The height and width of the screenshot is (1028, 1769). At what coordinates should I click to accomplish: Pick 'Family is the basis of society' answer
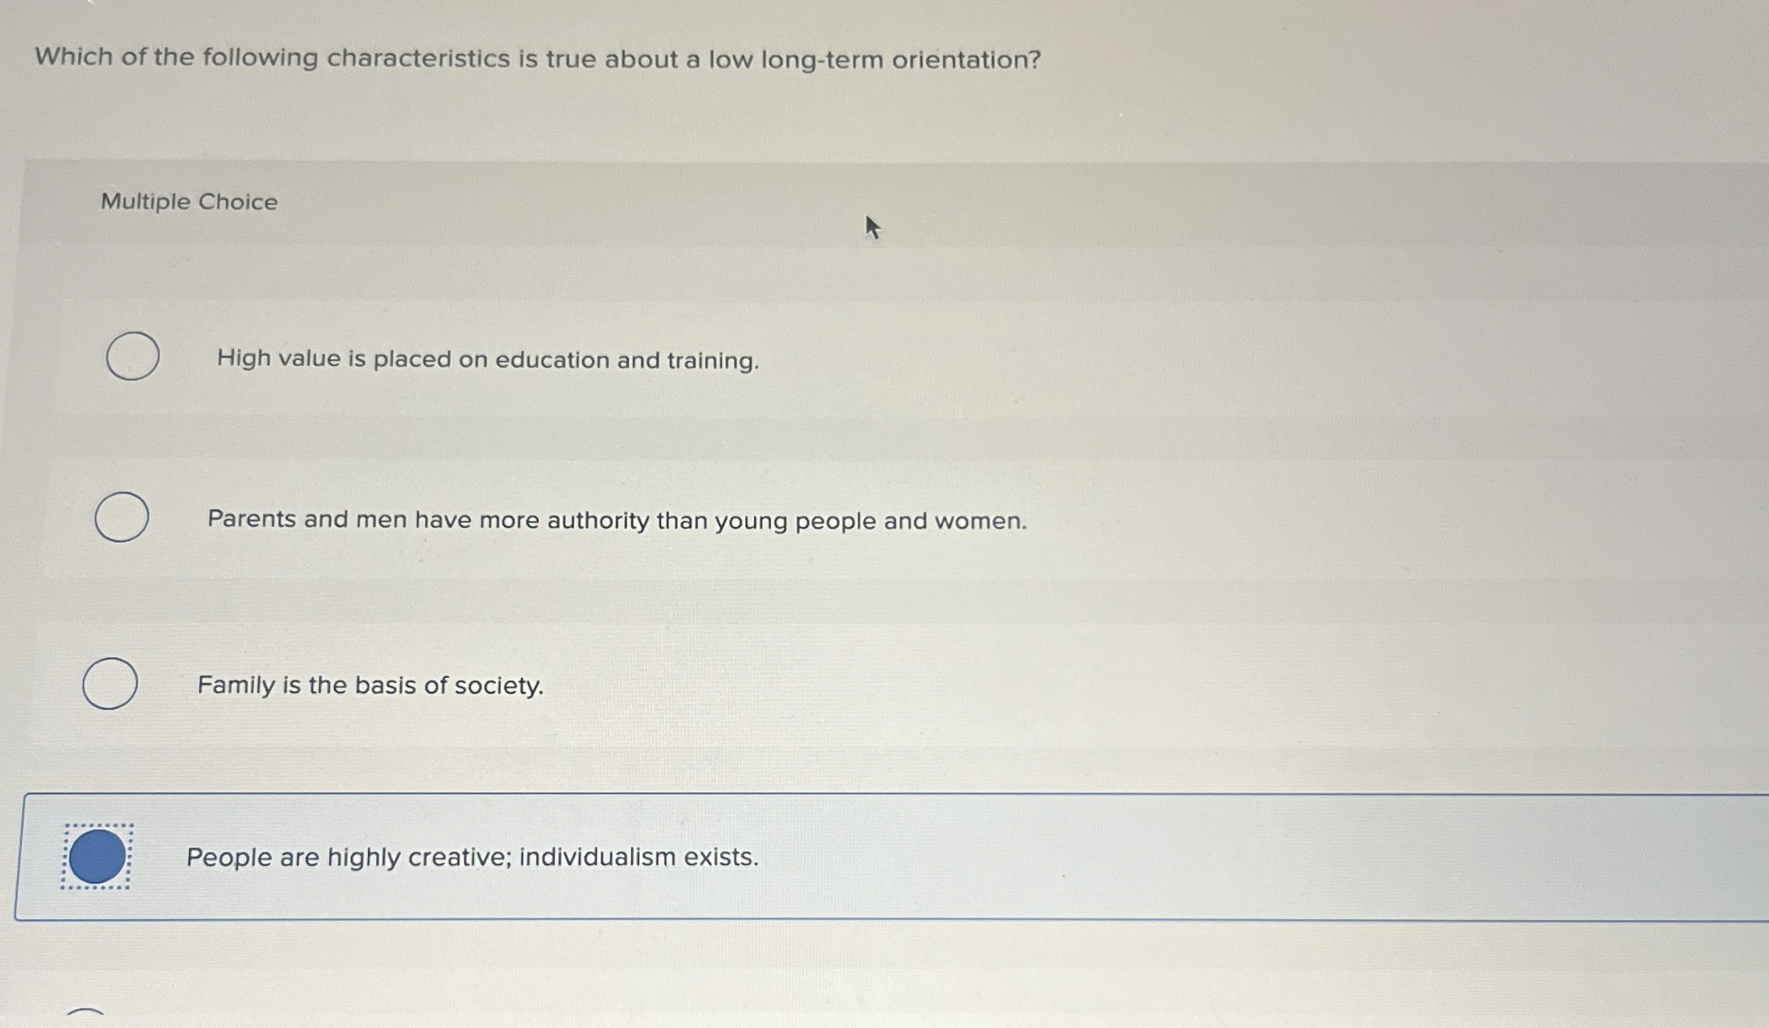[369, 686]
